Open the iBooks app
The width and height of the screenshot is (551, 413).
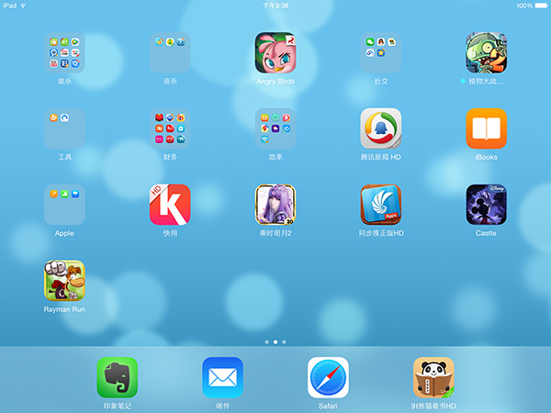pyautogui.click(x=487, y=128)
